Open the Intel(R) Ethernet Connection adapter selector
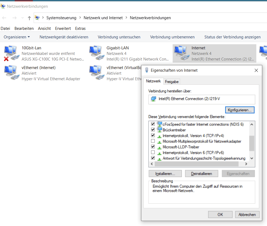The image size is (267, 226). click(202, 99)
